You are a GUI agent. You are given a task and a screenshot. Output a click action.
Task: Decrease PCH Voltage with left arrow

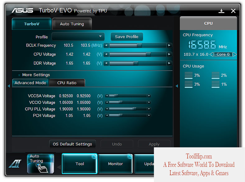[107, 115]
